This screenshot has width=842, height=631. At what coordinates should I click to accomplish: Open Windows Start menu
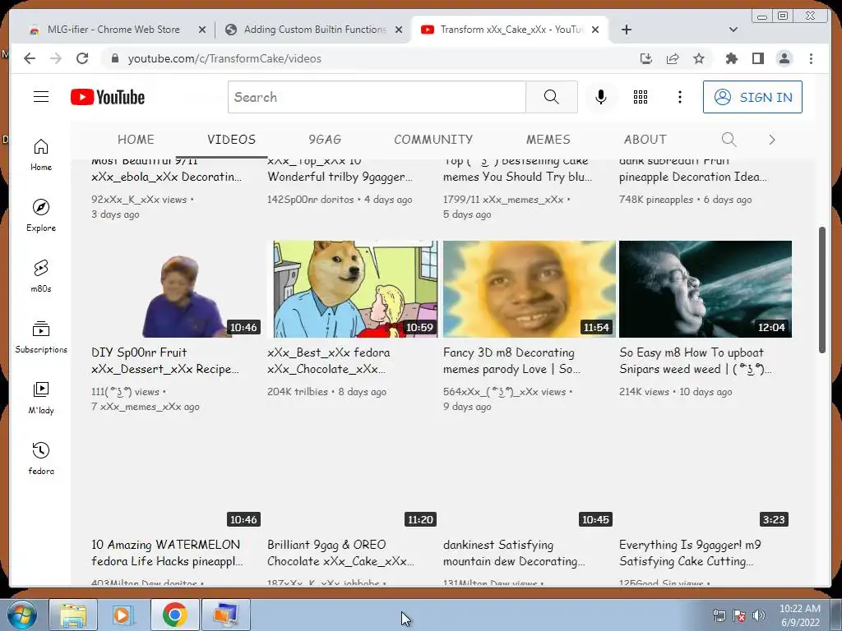(21, 615)
